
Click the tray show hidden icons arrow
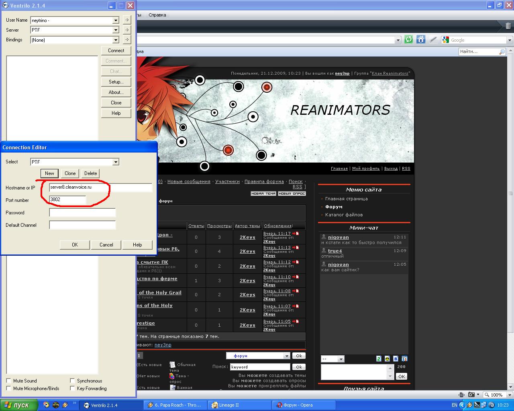[x=463, y=405]
